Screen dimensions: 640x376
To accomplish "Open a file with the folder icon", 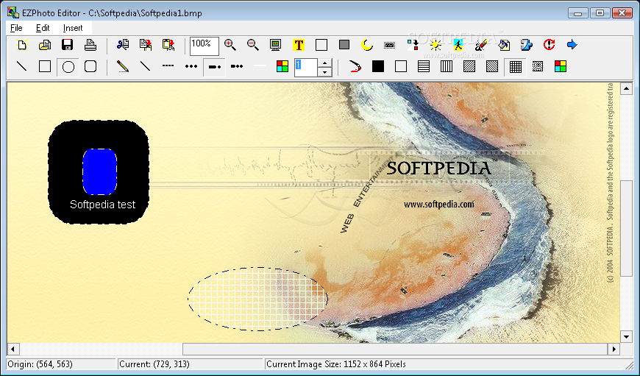I will pyautogui.click(x=45, y=45).
